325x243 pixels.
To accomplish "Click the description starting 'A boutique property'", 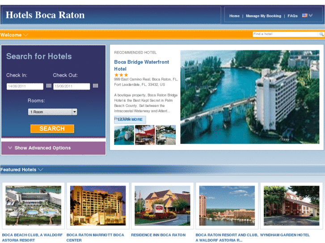I will click(146, 103).
